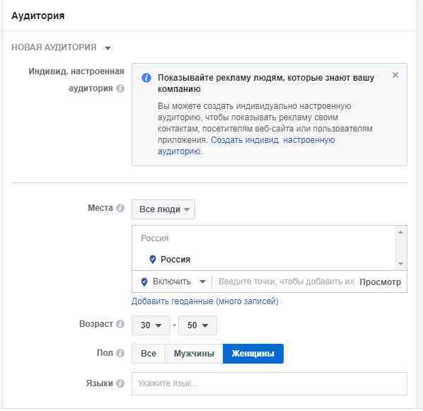This screenshot has width=423, height=411.
Task: Open Создать индивид. настроенную аудиторию link
Action: [x=246, y=146]
